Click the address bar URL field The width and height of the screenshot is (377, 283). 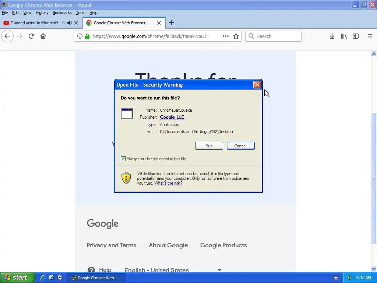151,36
